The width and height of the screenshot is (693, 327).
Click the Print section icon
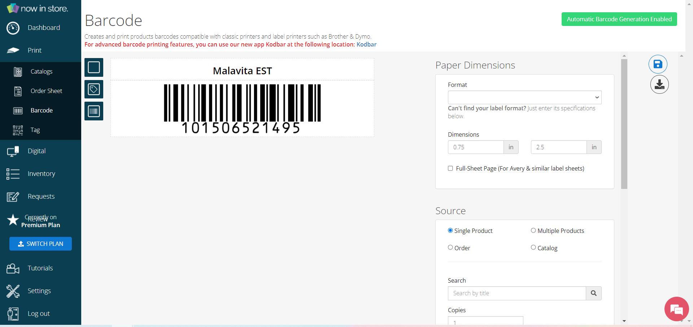click(13, 50)
